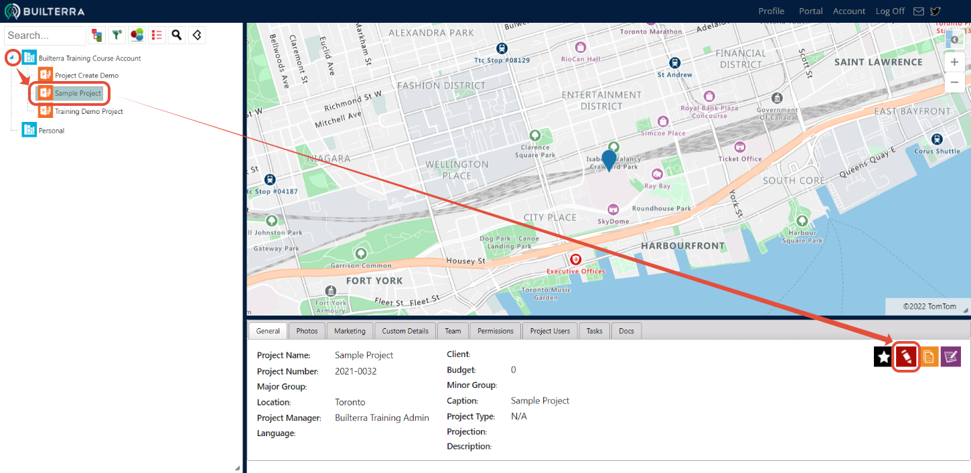Screen dimensions: 971x473
Task: Click the Ticket Office map marker
Action: (x=740, y=147)
